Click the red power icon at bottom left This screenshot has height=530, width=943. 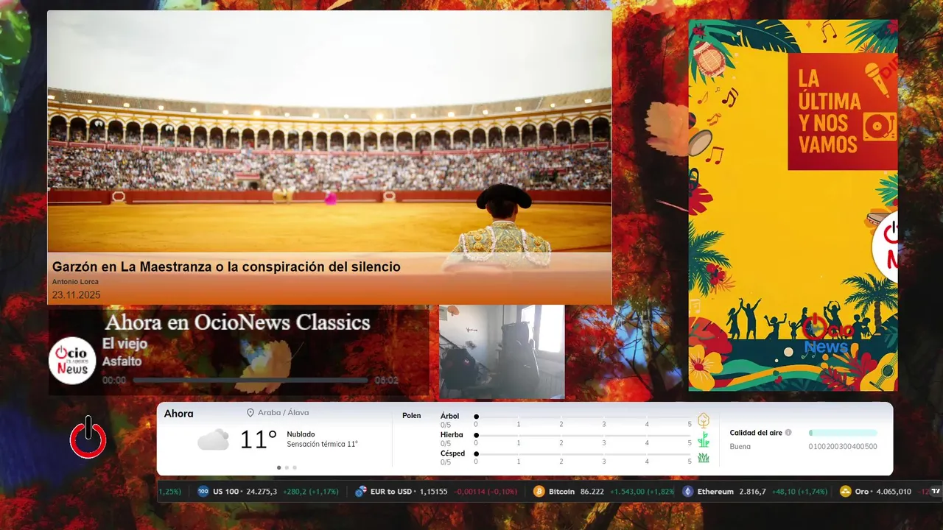pos(88,437)
